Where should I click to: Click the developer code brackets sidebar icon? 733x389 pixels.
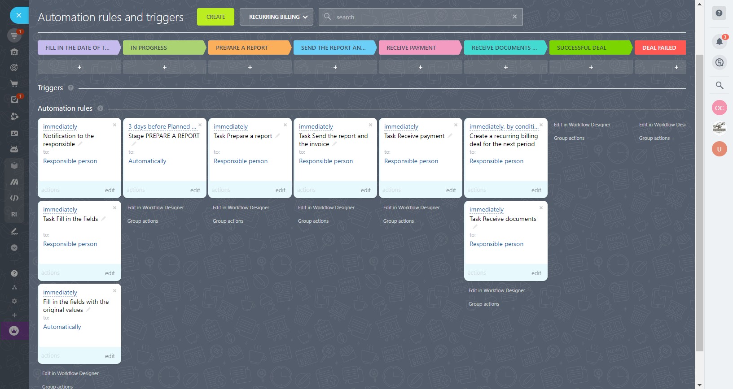click(14, 198)
